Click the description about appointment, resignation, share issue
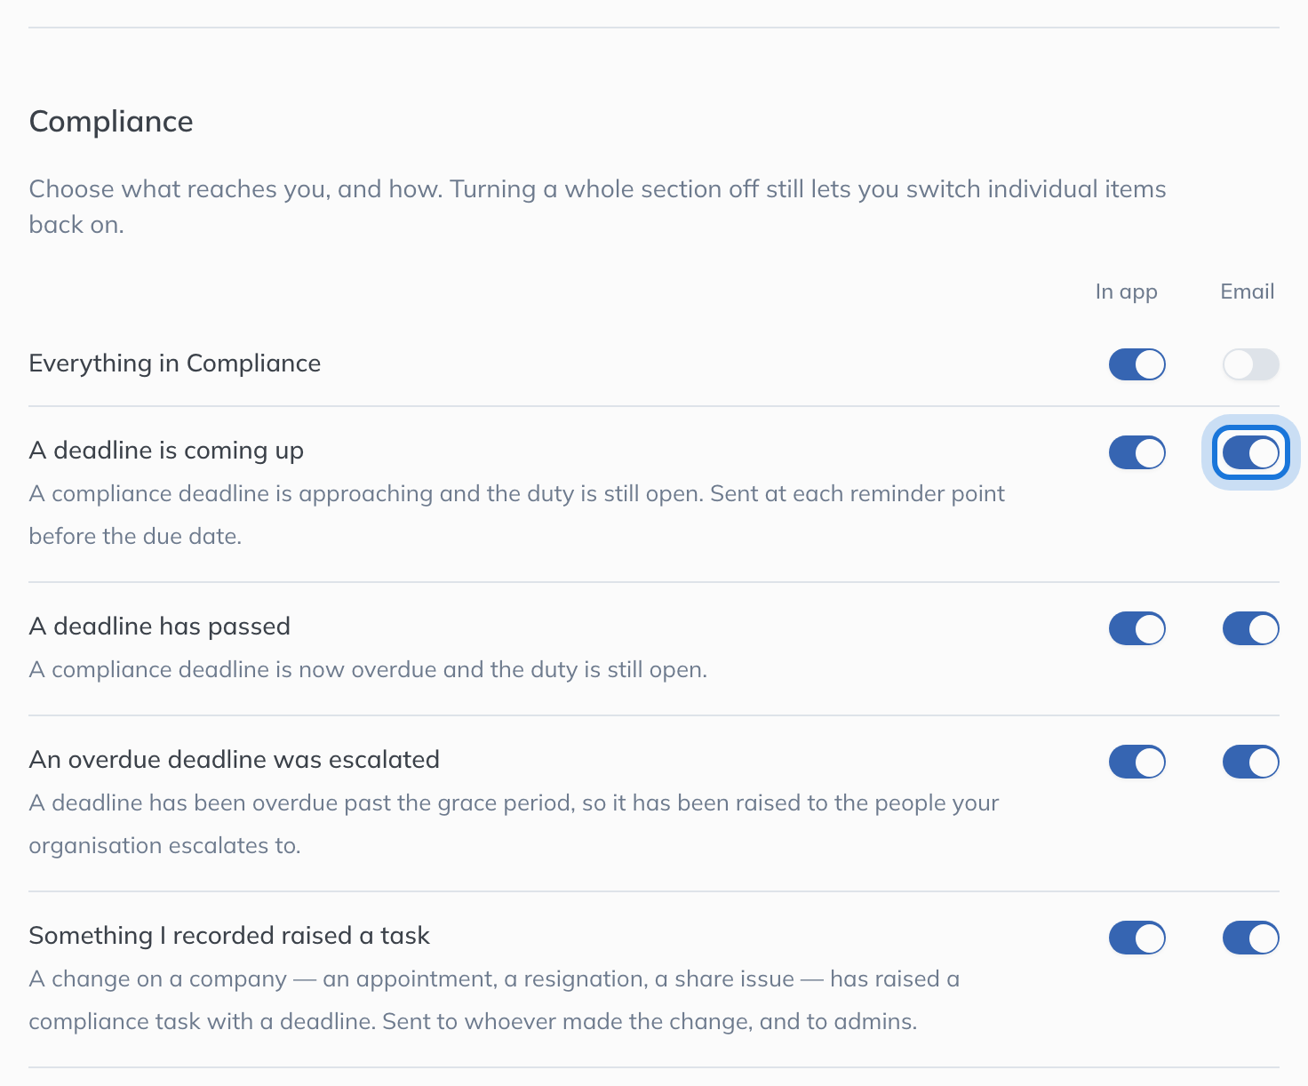1308x1086 pixels. click(494, 1000)
